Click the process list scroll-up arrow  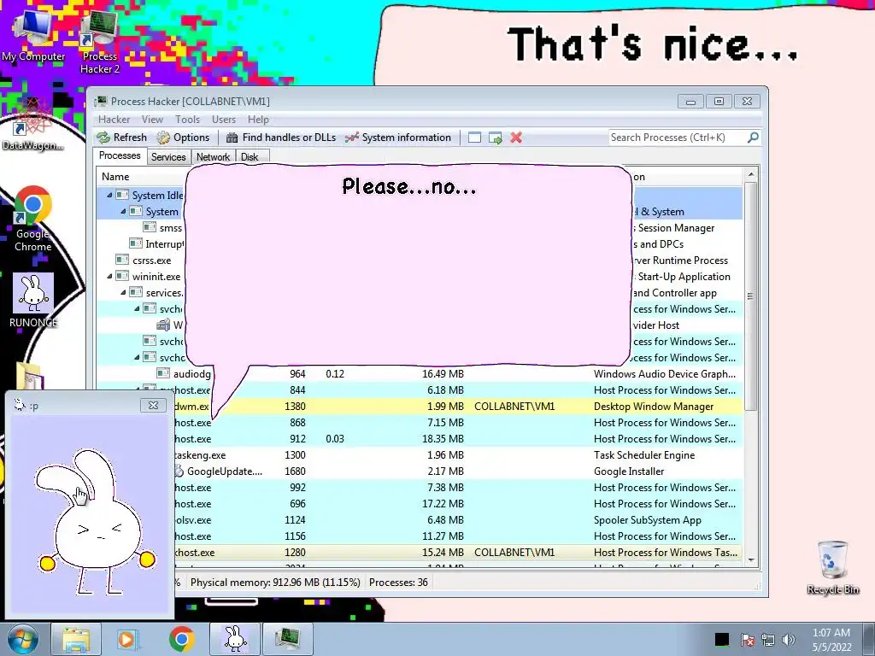point(751,174)
